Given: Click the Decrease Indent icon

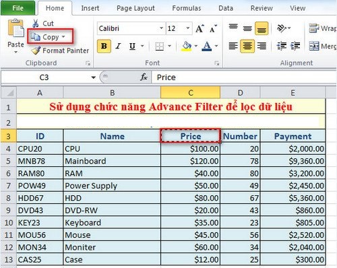Looking at the screenshot, I should [282, 46].
